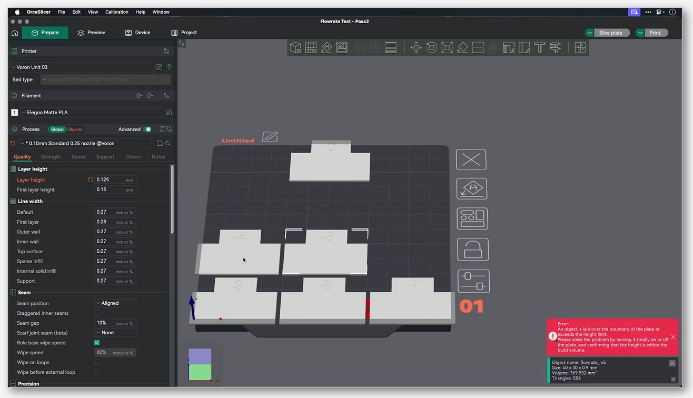Save the process preset with disk icon

(160, 143)
